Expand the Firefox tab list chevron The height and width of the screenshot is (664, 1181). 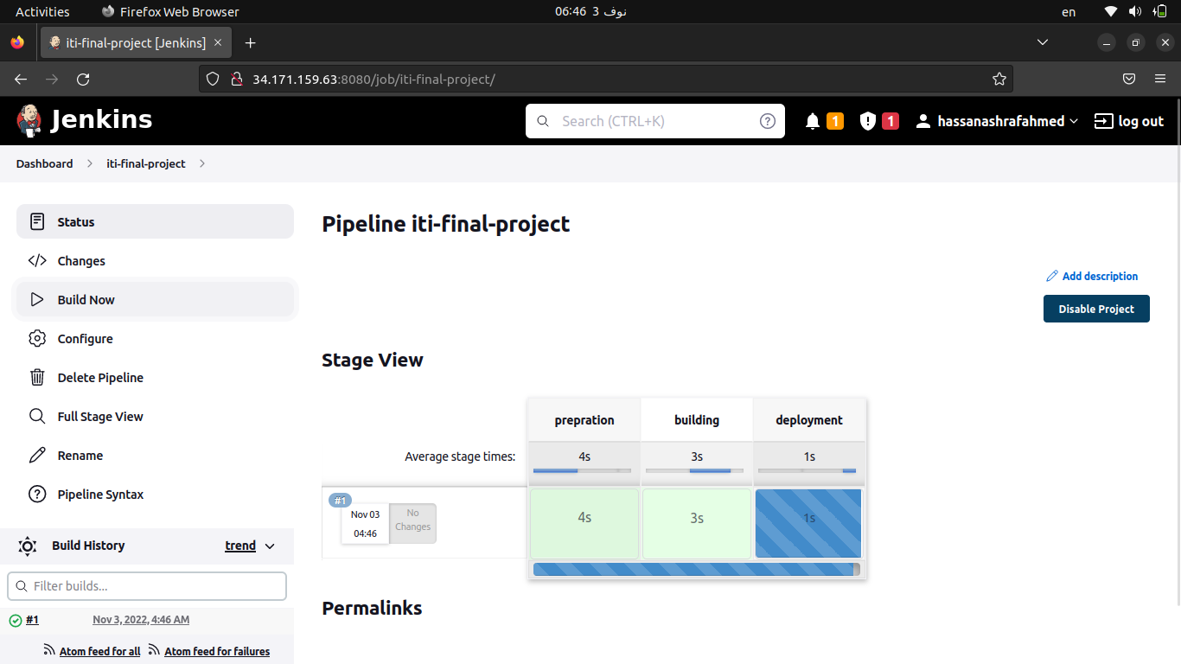(1042, 41)
